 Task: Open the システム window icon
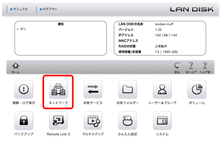click(x=162, y=120)
